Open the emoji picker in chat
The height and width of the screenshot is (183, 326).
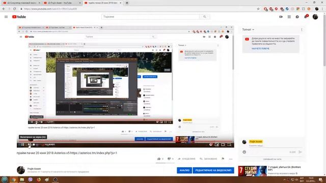click(x=244, y=152)
